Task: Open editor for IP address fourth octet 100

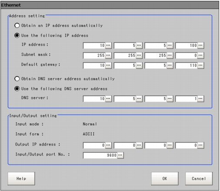Action: pyautogui.click(x=200, y=45)
